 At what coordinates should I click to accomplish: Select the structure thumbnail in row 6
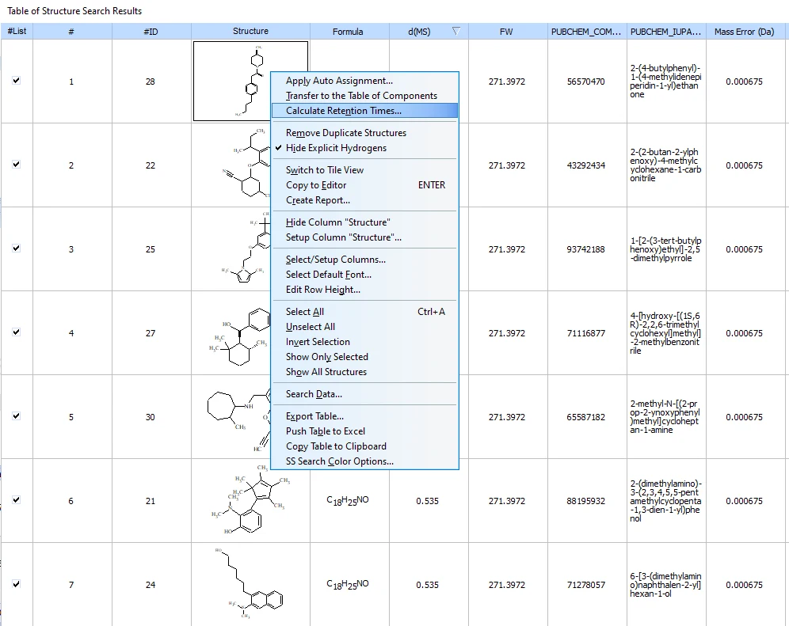250,500
